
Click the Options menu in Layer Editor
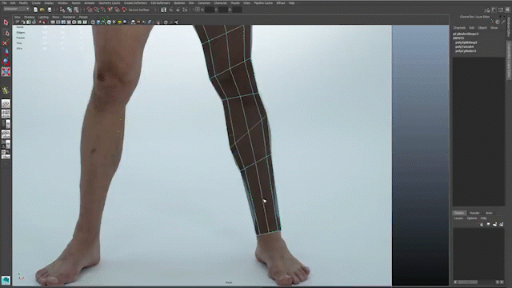[x=472, y=218]
